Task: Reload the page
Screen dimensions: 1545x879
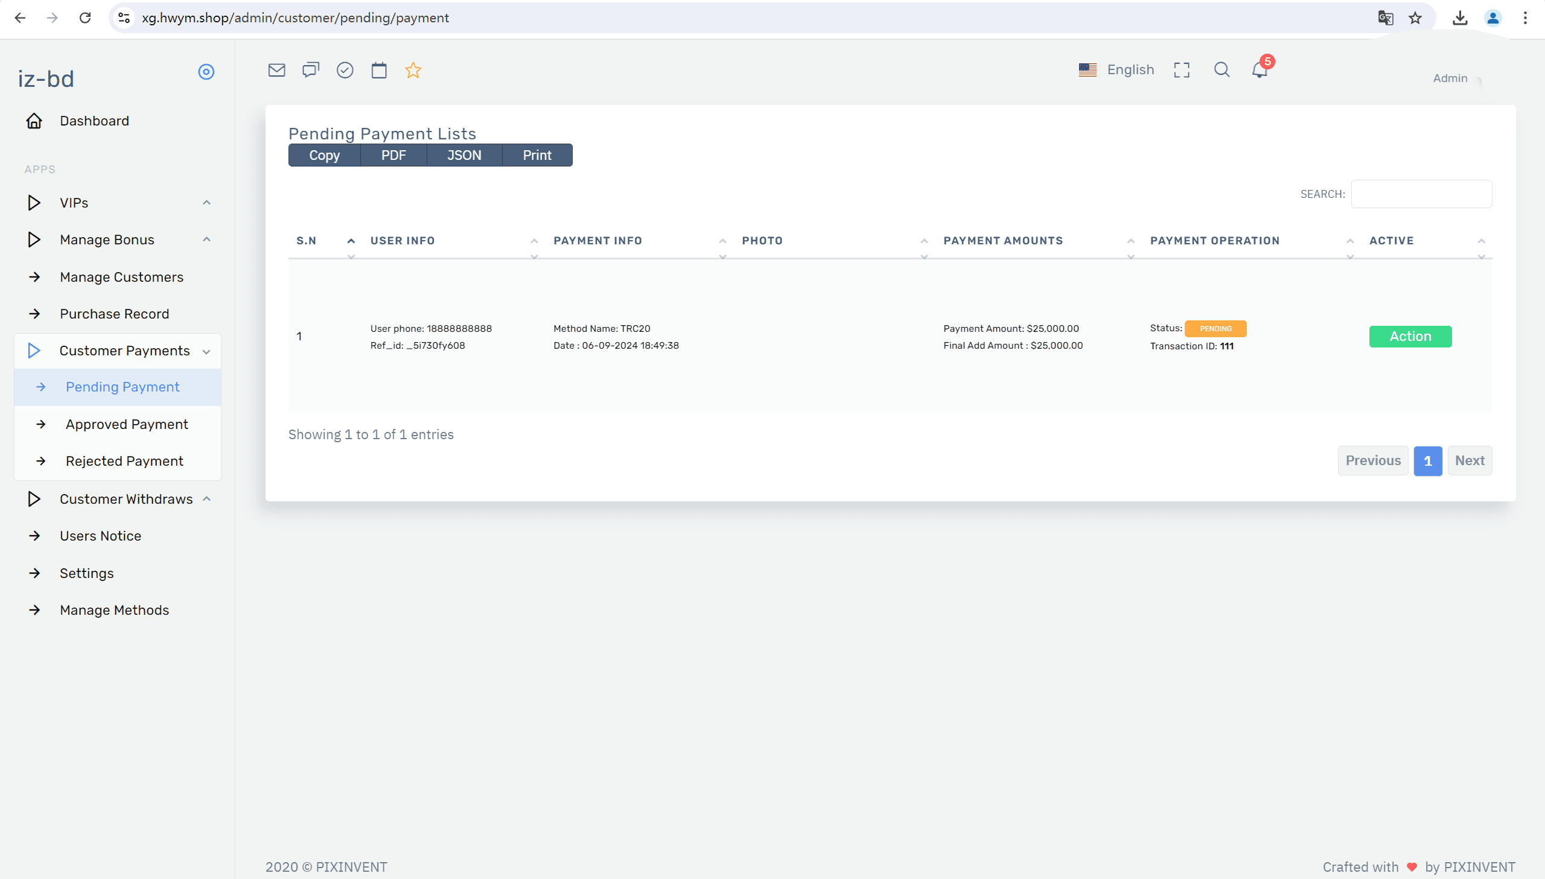Action: [x=85, y=18]
